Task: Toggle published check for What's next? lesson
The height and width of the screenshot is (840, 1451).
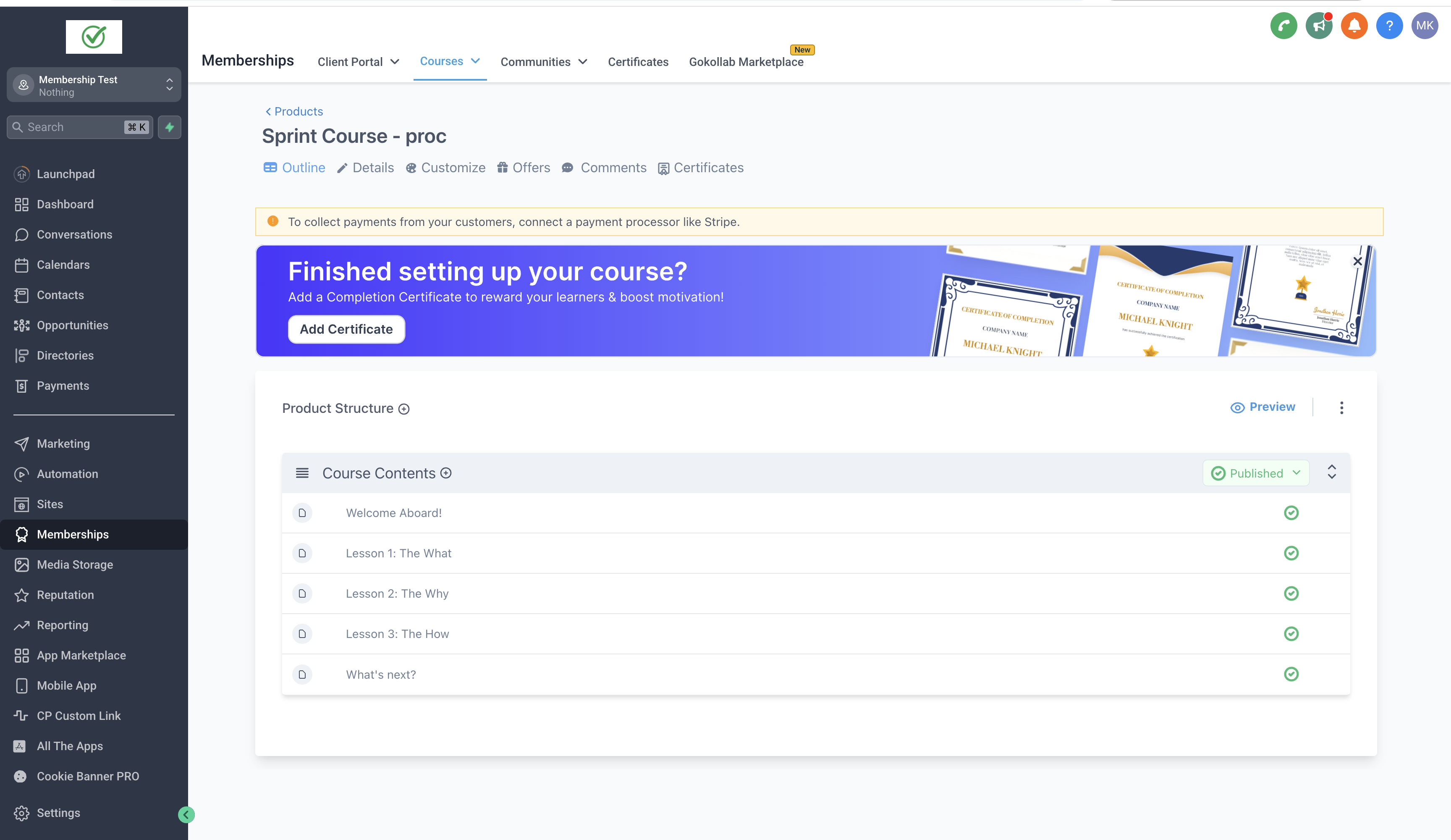Action: [x=1291, y=674]
